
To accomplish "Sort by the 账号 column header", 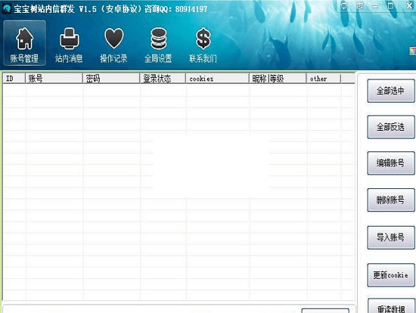I will pos(54,79).
